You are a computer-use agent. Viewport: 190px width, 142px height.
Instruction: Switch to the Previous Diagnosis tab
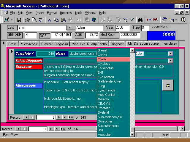(x=55, y=44)
